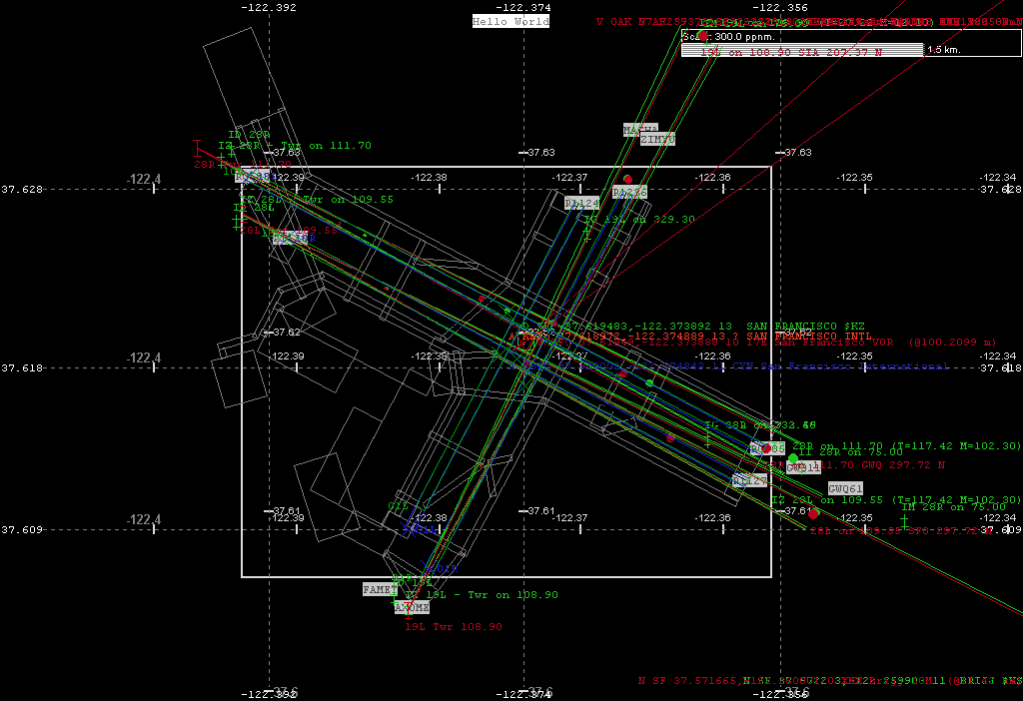Click the red dot inside the scale box
This screenshot has height=701, width=1023.
pos(703,36)
